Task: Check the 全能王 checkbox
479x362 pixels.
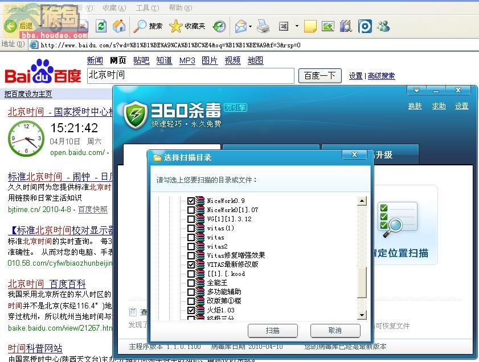Action: click(191, 283)
